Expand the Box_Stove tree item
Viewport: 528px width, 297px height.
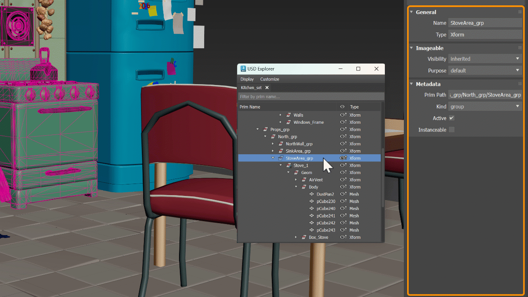[295, 237]
